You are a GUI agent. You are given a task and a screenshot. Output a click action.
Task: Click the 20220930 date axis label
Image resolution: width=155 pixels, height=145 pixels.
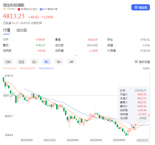coord(119,140)
